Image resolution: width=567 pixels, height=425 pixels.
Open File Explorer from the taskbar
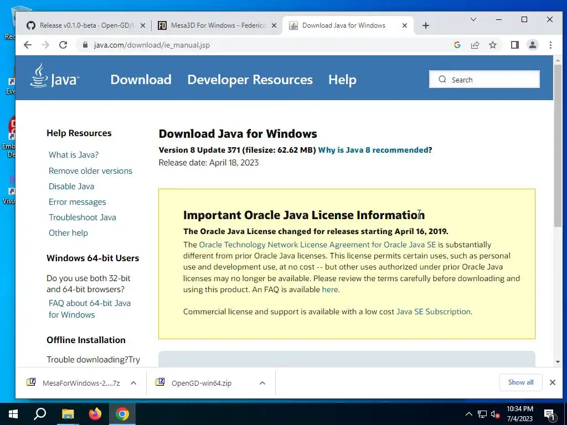tap(68, 414)
